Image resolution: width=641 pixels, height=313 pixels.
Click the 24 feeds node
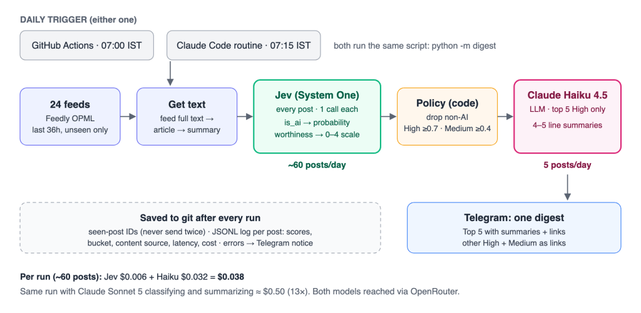70,116
